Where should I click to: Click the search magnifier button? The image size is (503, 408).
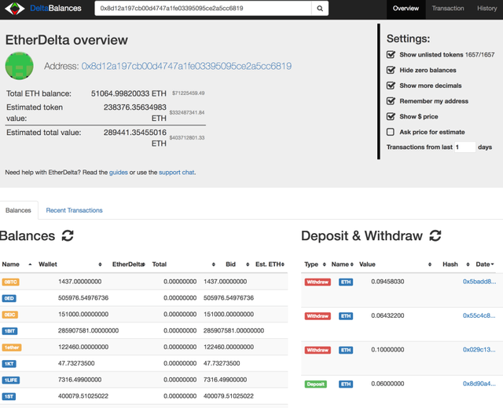(x=320, y=9)
